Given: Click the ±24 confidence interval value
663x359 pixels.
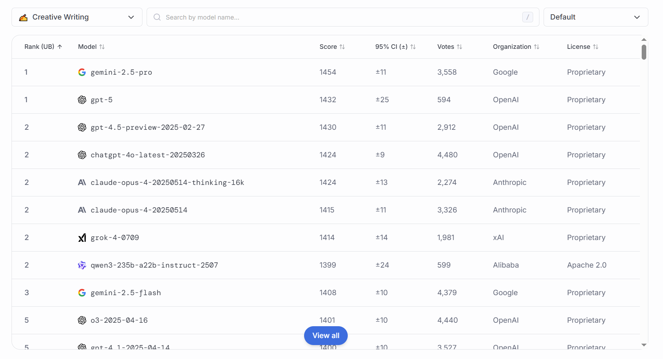Looking at the screenshot, I should coord(382,265).
